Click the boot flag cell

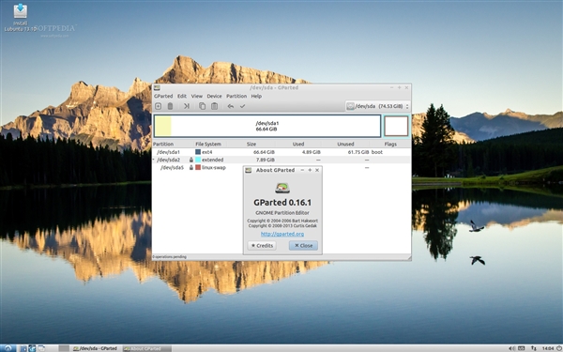click(x=377, y=152)
